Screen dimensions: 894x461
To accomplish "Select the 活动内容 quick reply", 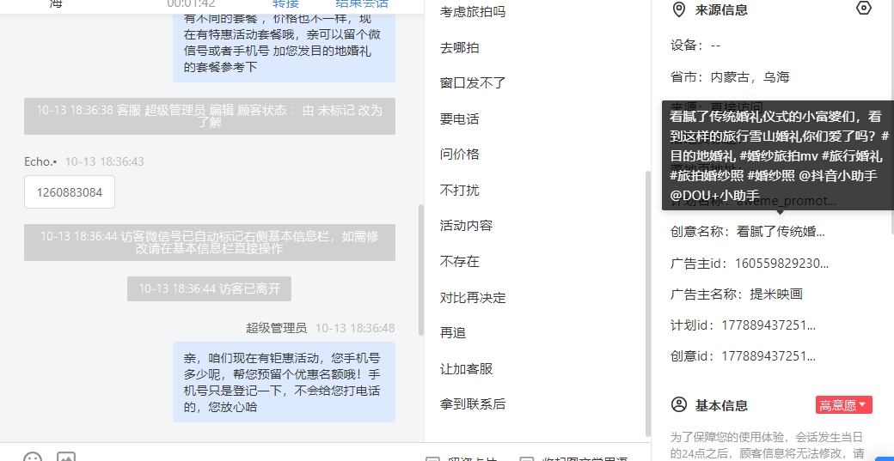I will (x=466, y=226).
